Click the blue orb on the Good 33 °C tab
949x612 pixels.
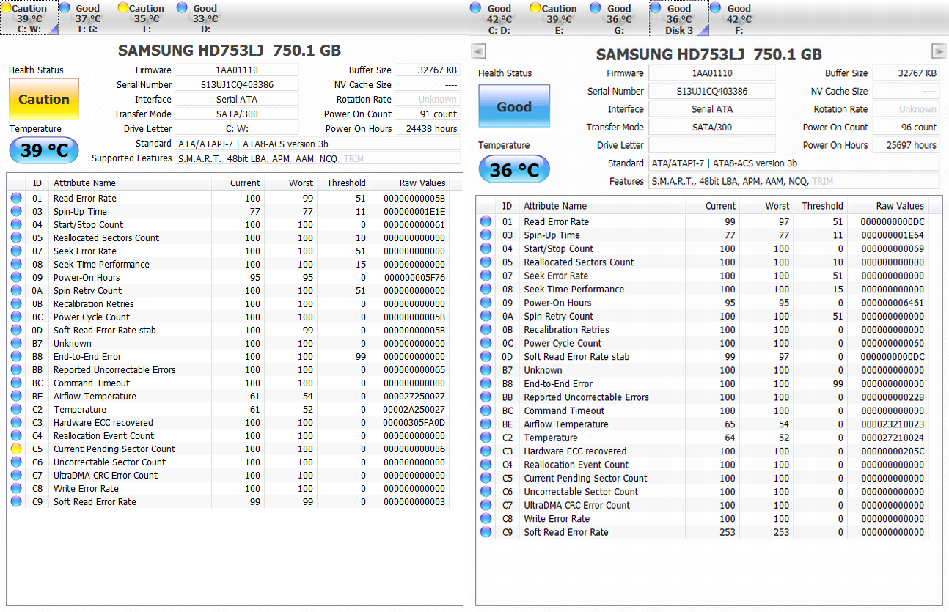(182, 8)
